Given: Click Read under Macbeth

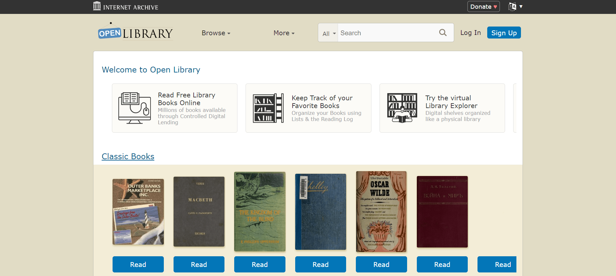Looking at the screenshot, I should pos(199,264).
